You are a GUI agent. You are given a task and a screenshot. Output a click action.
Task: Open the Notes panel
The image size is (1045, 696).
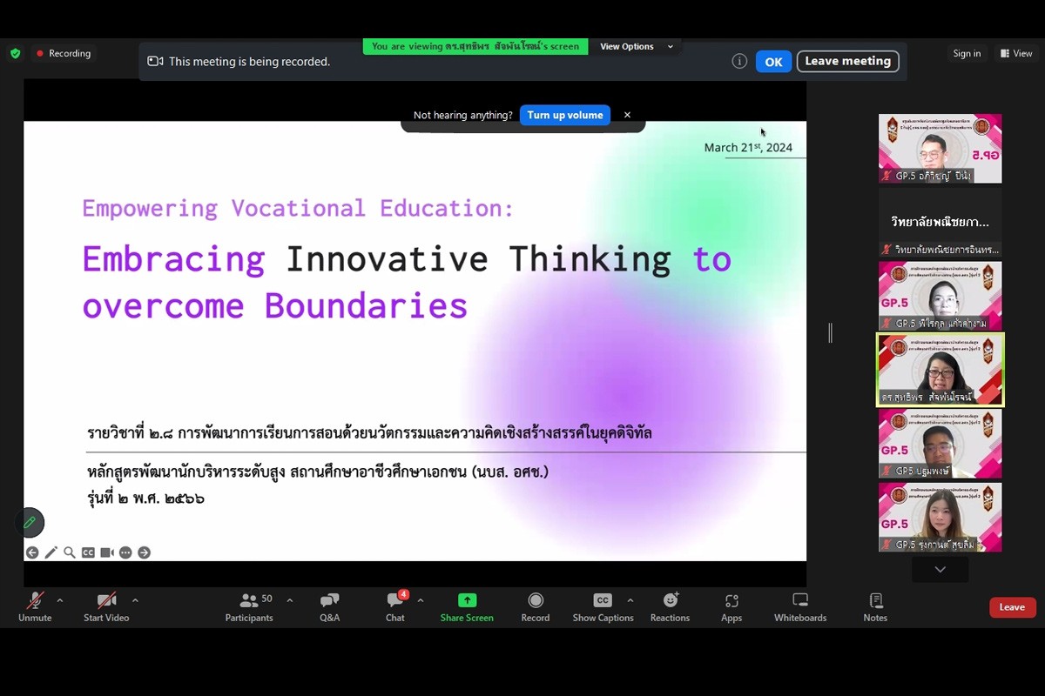[875, 606]
